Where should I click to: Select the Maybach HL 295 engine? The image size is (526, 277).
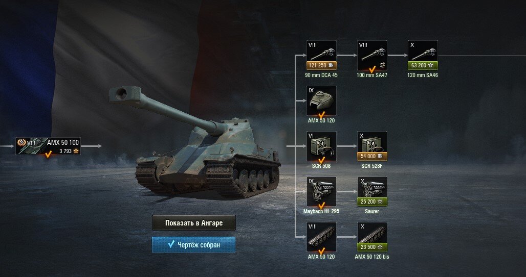(x=321, y=192)
